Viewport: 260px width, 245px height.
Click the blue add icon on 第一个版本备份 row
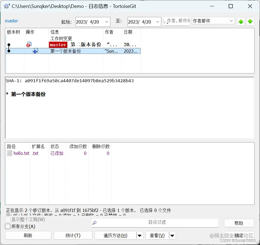[x=35, y=51]
